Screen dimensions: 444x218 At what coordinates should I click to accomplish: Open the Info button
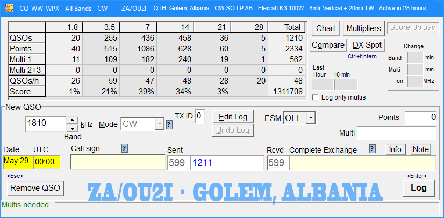point(396,149)
